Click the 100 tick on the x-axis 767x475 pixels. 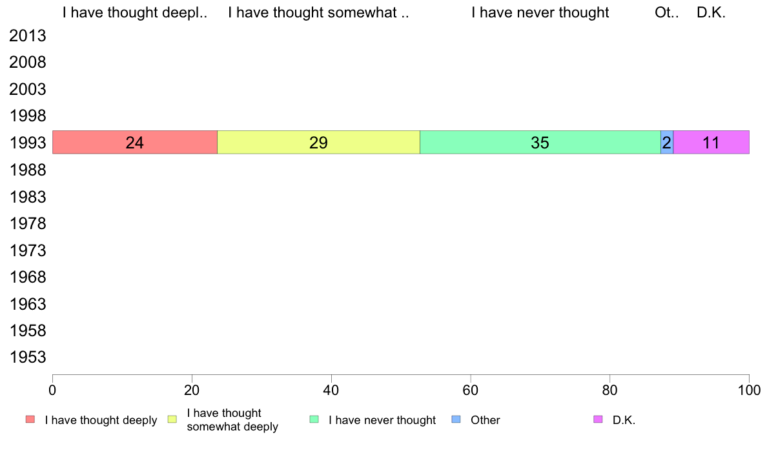pos(750,390)
